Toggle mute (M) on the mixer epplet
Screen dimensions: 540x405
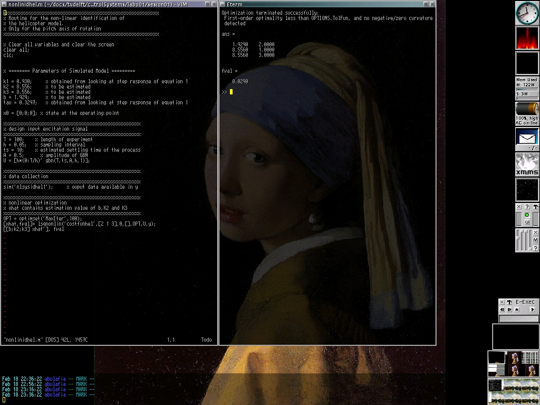[x=536, y=240]
